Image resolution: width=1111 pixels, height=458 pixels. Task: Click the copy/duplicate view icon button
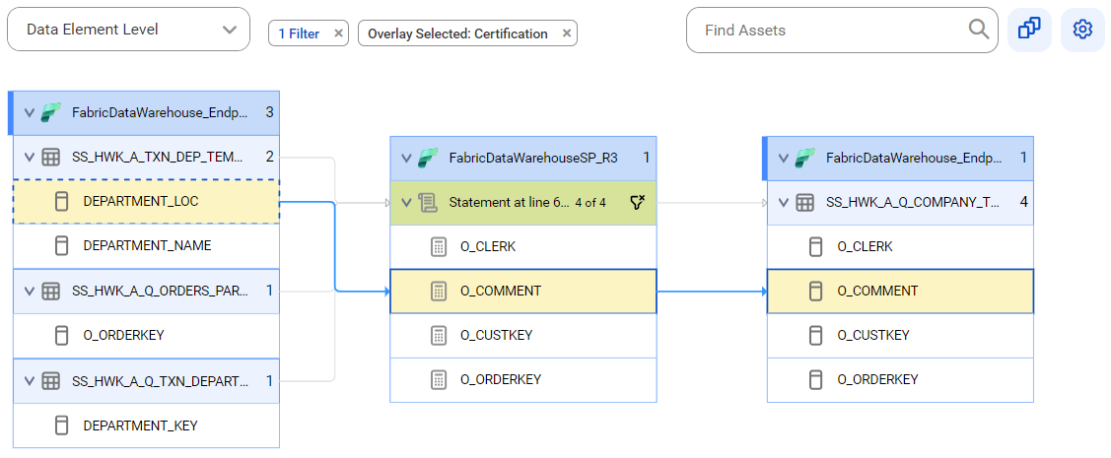pyautogui.click(x=1029, y=30)
